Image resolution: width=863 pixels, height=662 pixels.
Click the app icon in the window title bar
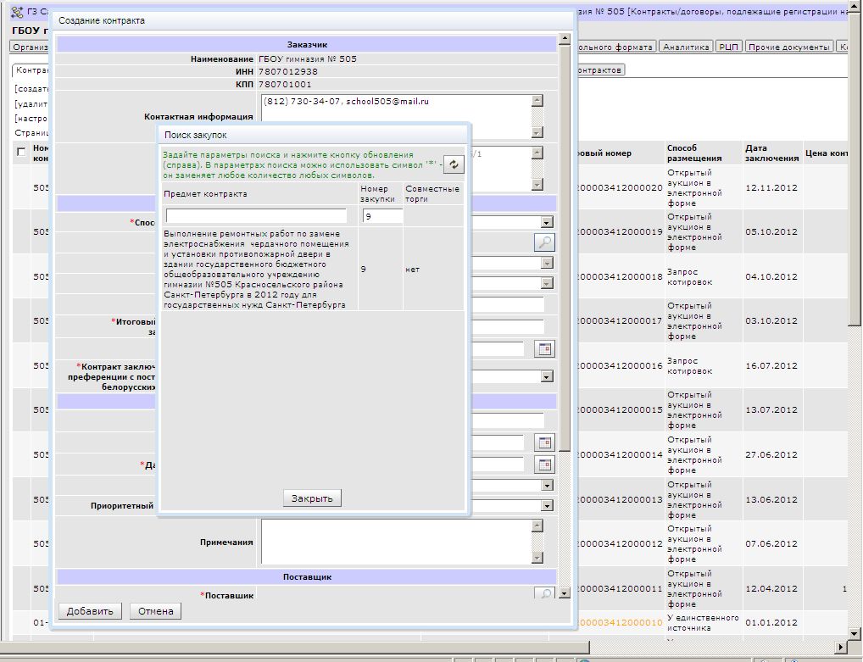pyautogui.click(x=17, y=13)
